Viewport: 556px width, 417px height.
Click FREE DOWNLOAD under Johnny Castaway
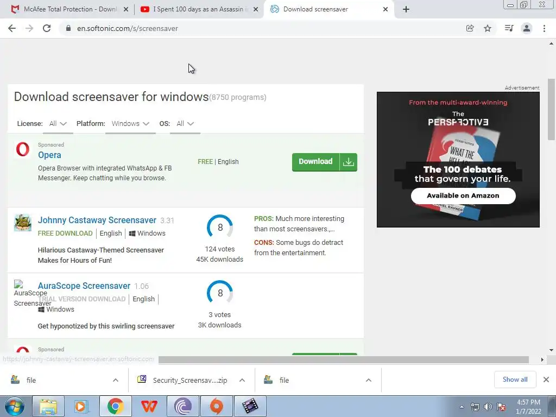pyautogui.click(x=65, y=233)
